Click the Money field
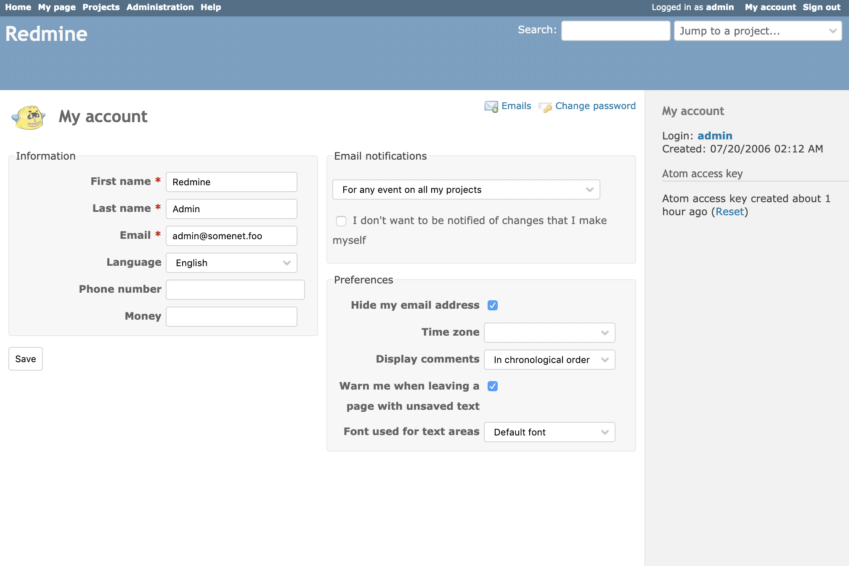The height and width of the screenshot is (566, 849). 231,317
